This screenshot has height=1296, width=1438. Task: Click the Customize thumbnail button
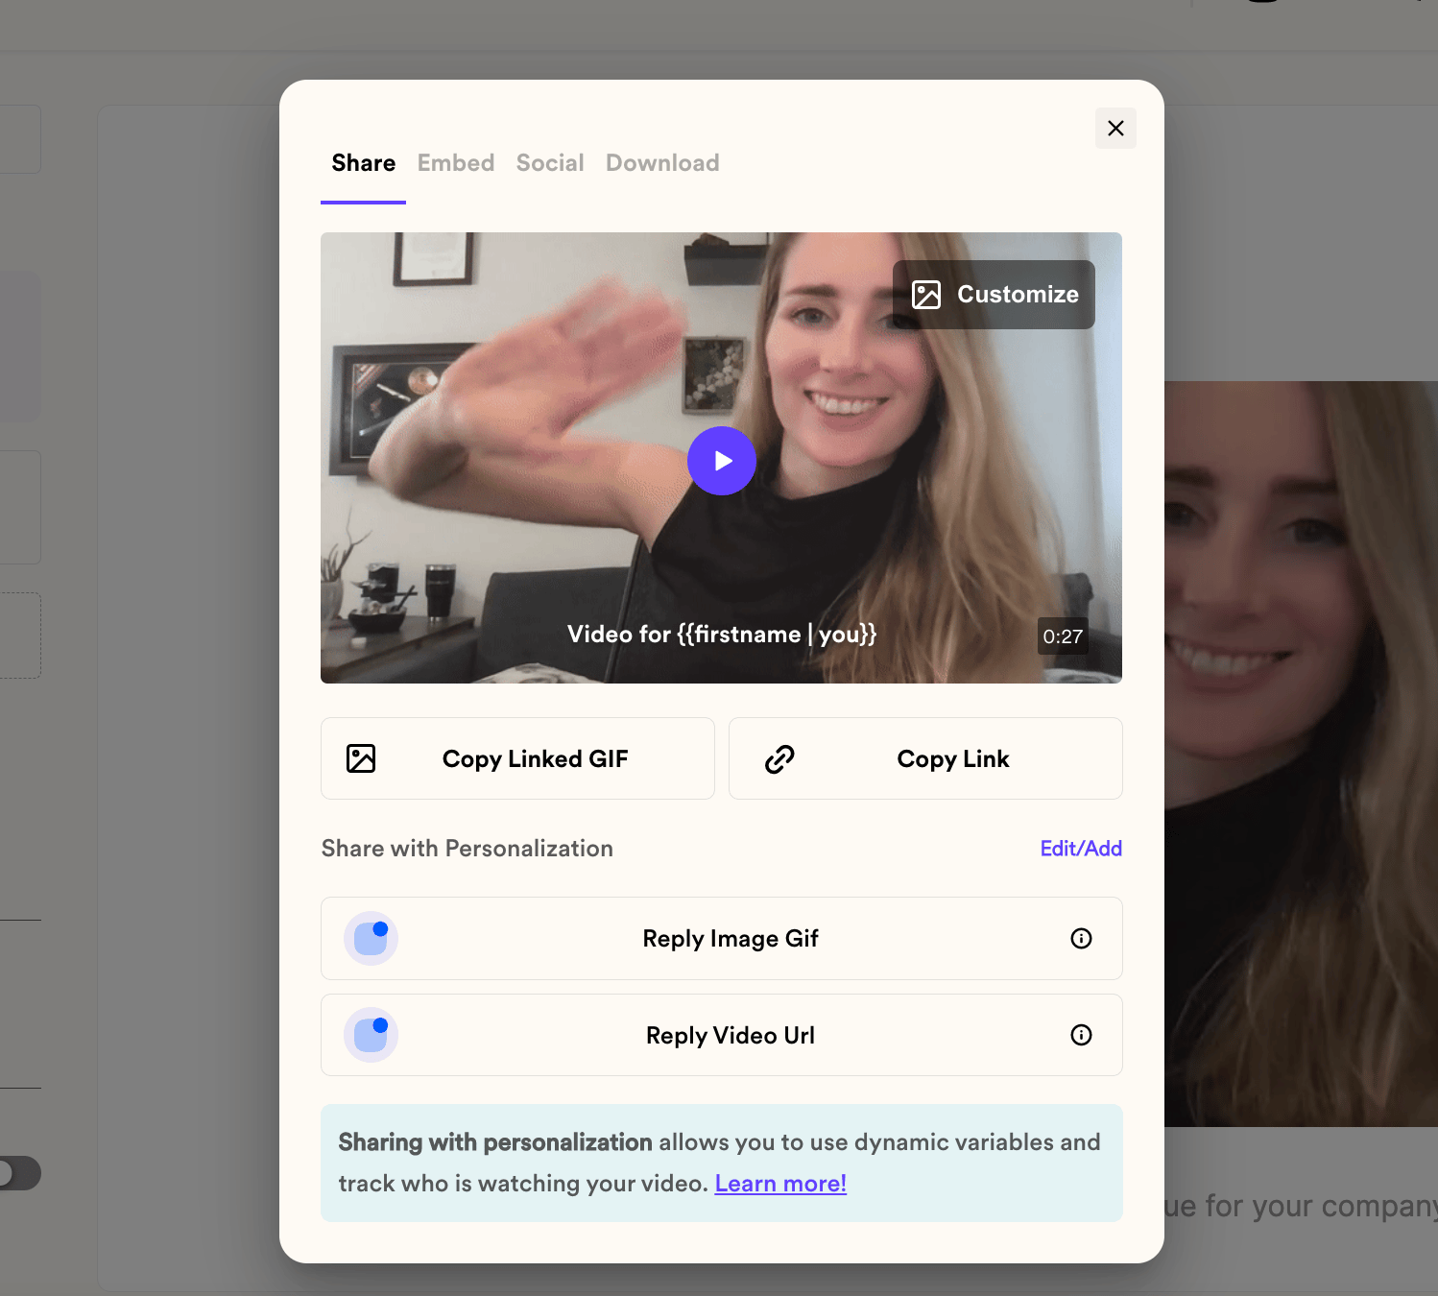tap(994, 295)
